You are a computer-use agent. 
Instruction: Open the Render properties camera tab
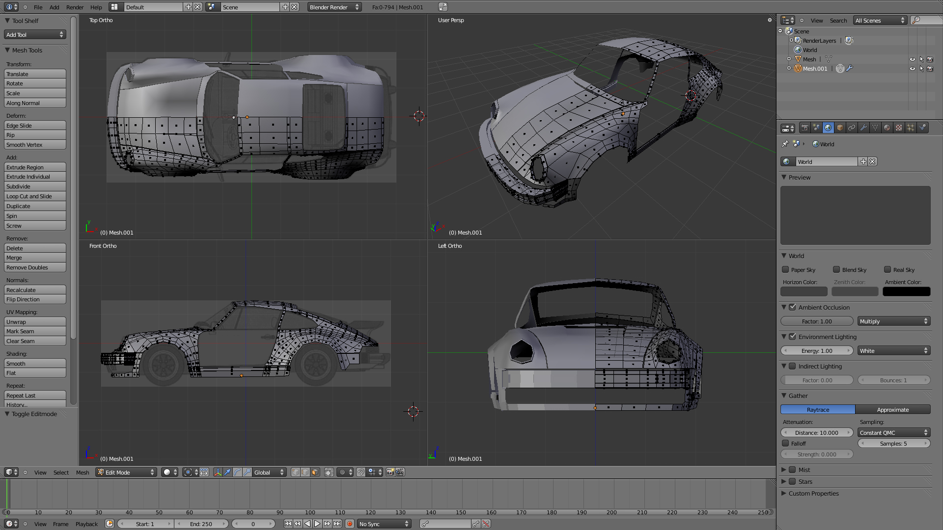(x=804, y=128)
